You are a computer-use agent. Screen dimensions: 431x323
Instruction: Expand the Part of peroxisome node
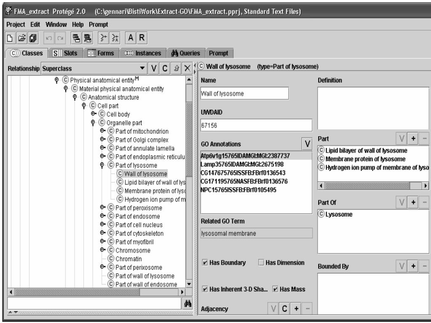pyautogui.click(x=103, y=207)
